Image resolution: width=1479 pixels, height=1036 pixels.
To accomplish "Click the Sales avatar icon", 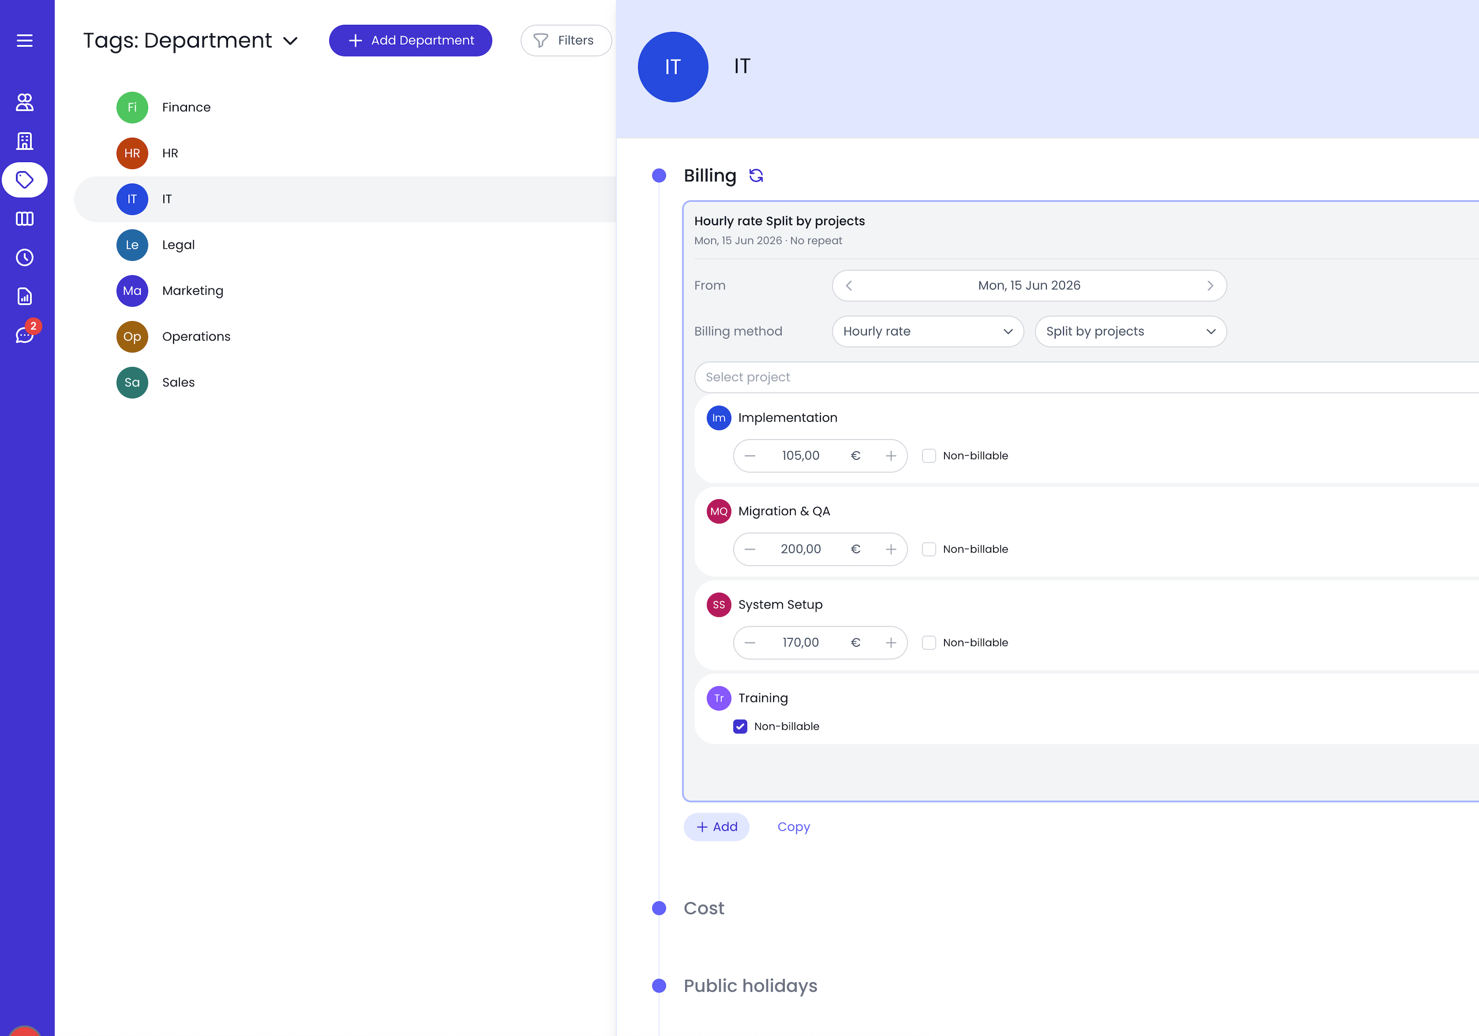I will pos(132,382).
